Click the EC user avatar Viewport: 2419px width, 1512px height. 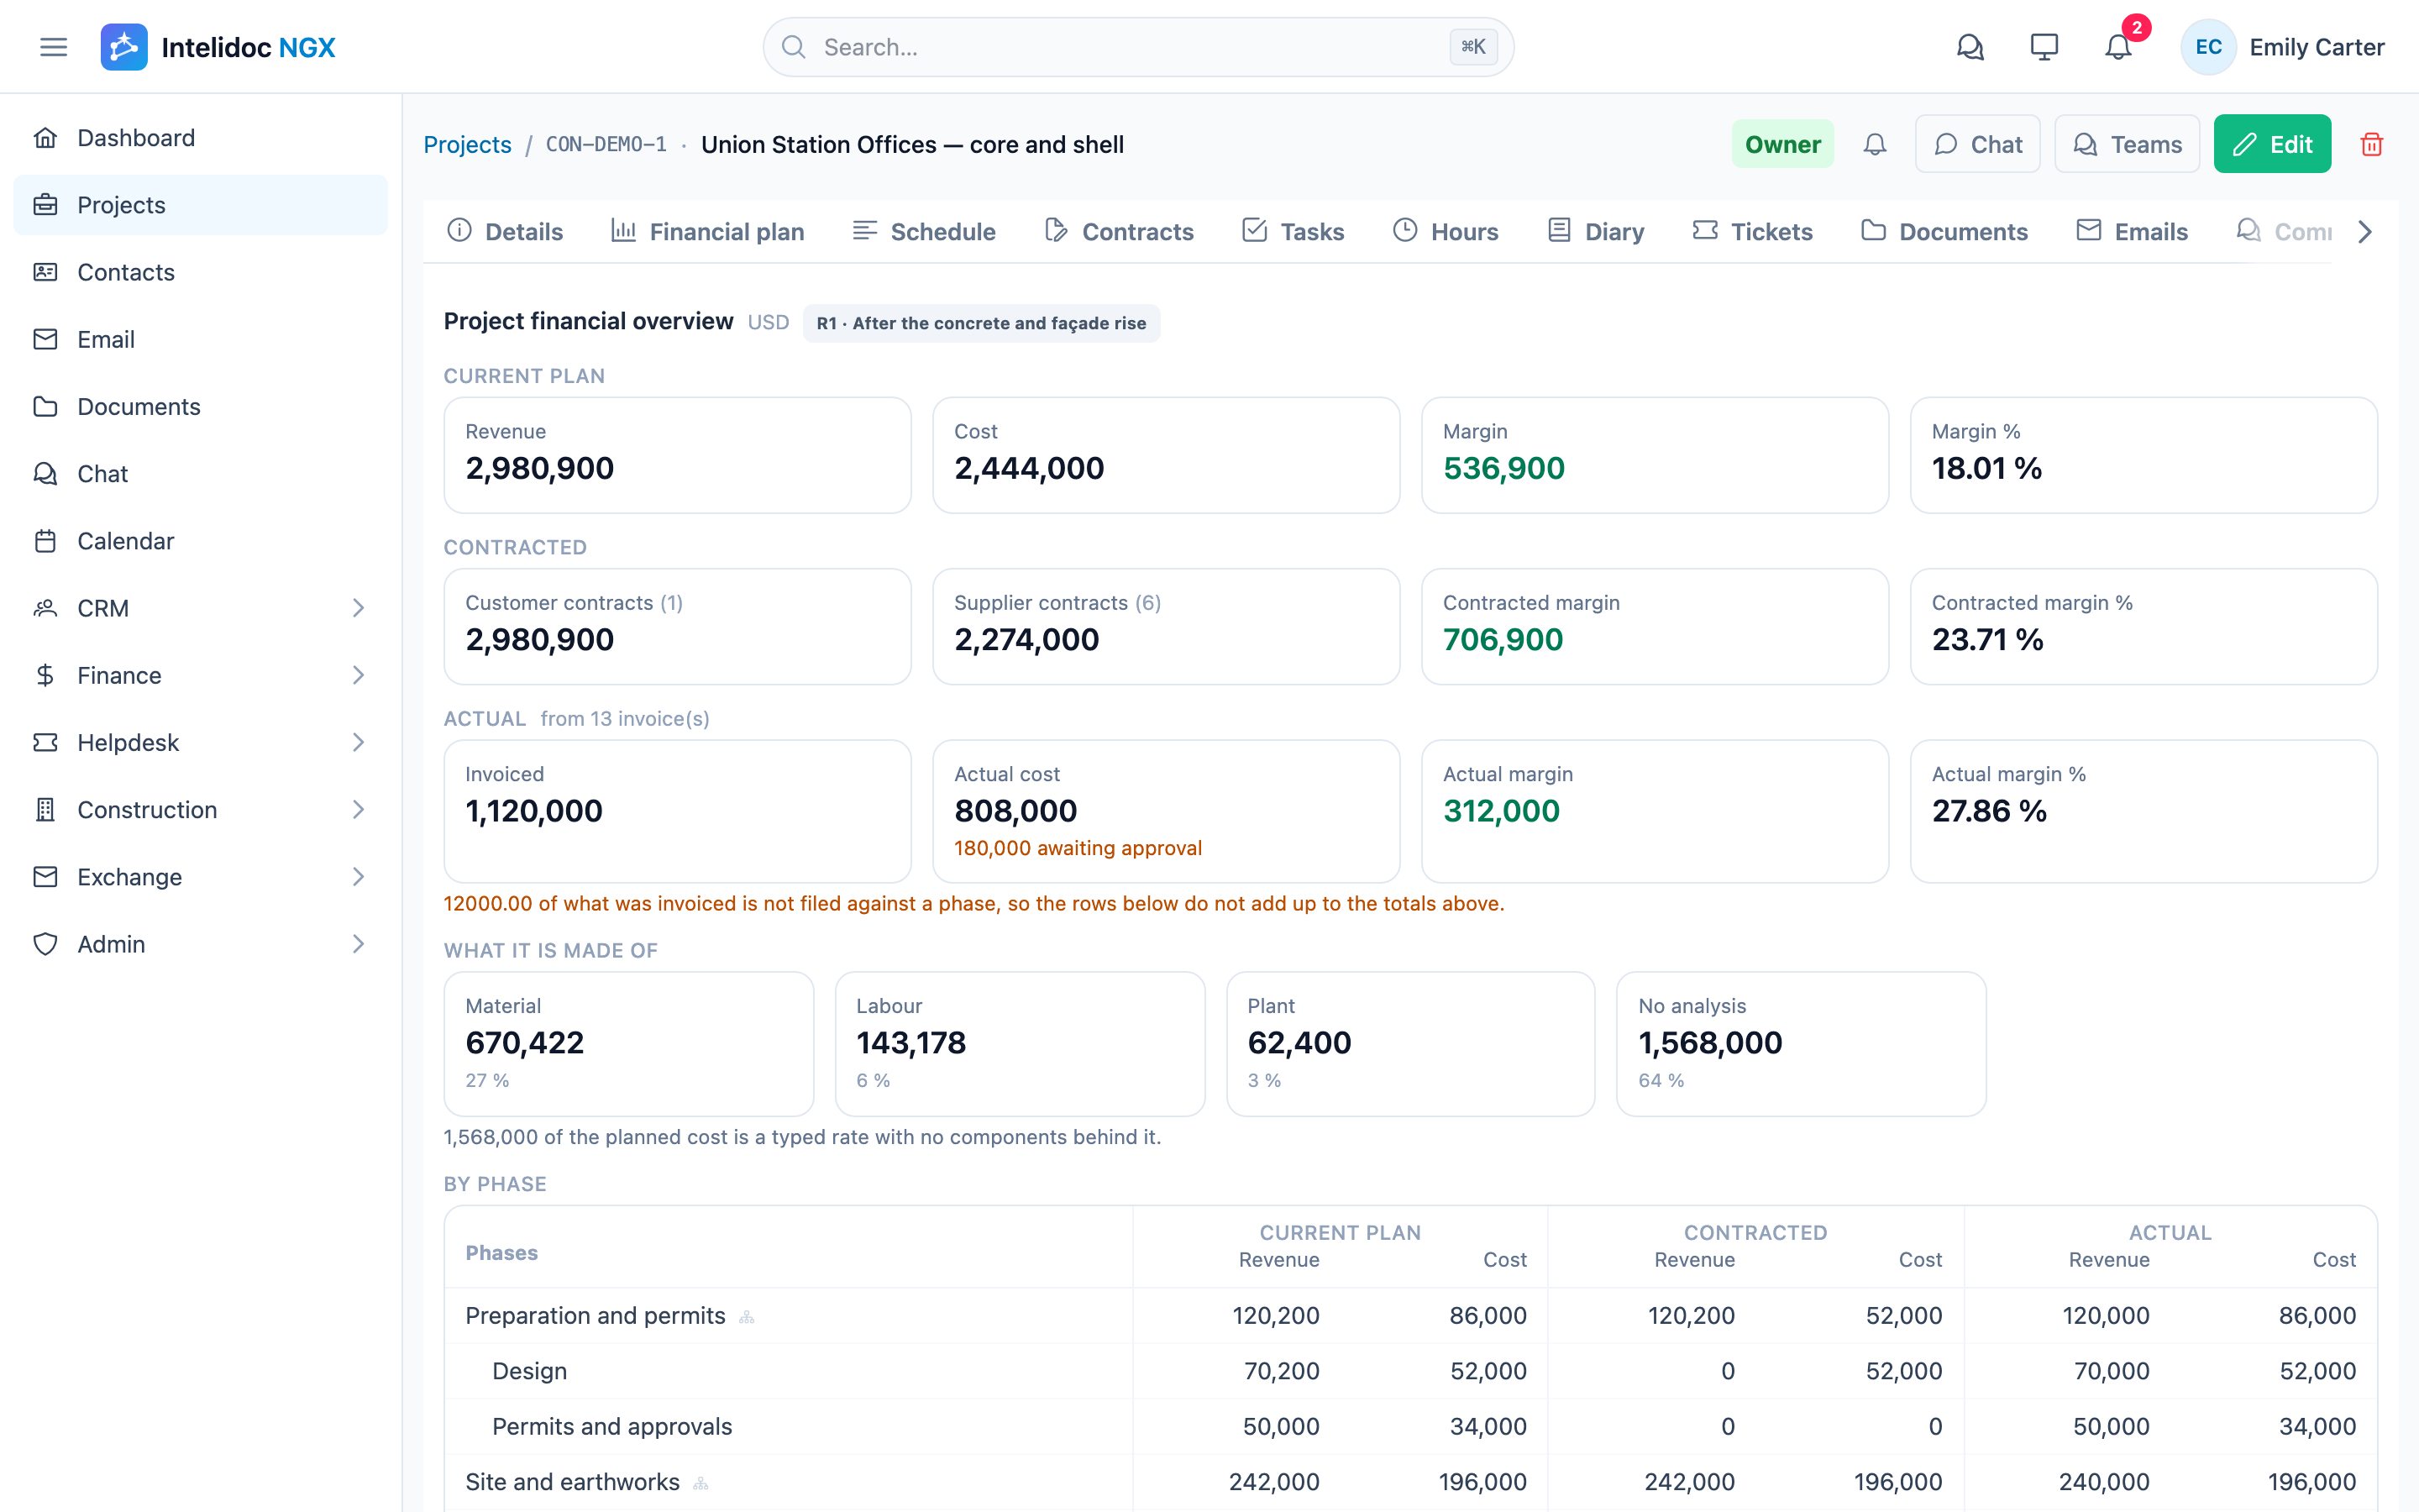tap(2208, 47)
